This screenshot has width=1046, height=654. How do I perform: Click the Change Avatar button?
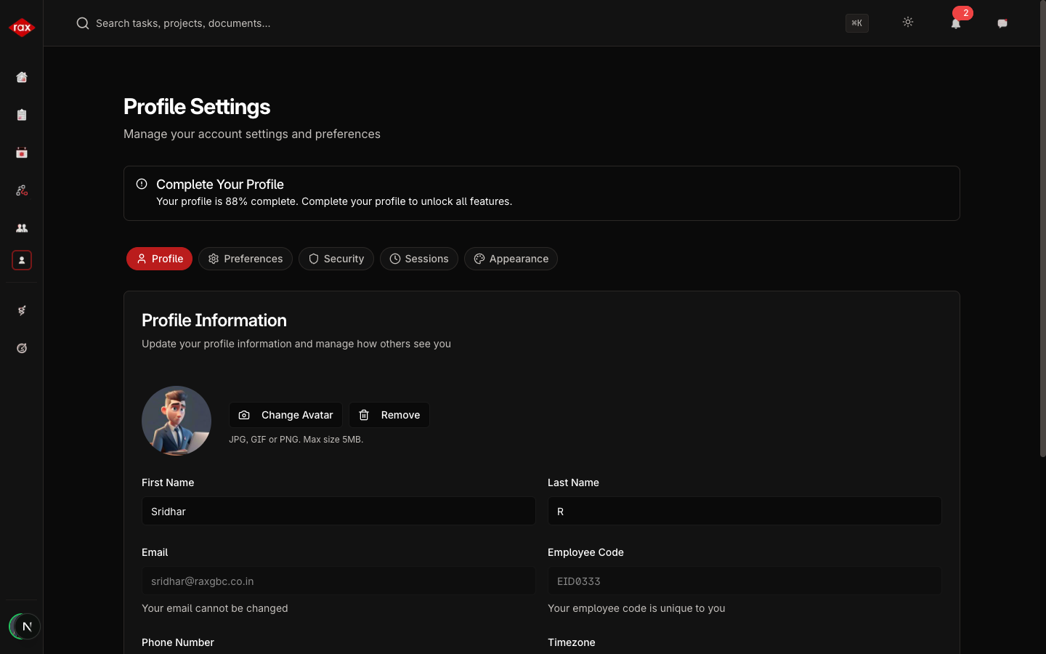[x=285, y=415]
